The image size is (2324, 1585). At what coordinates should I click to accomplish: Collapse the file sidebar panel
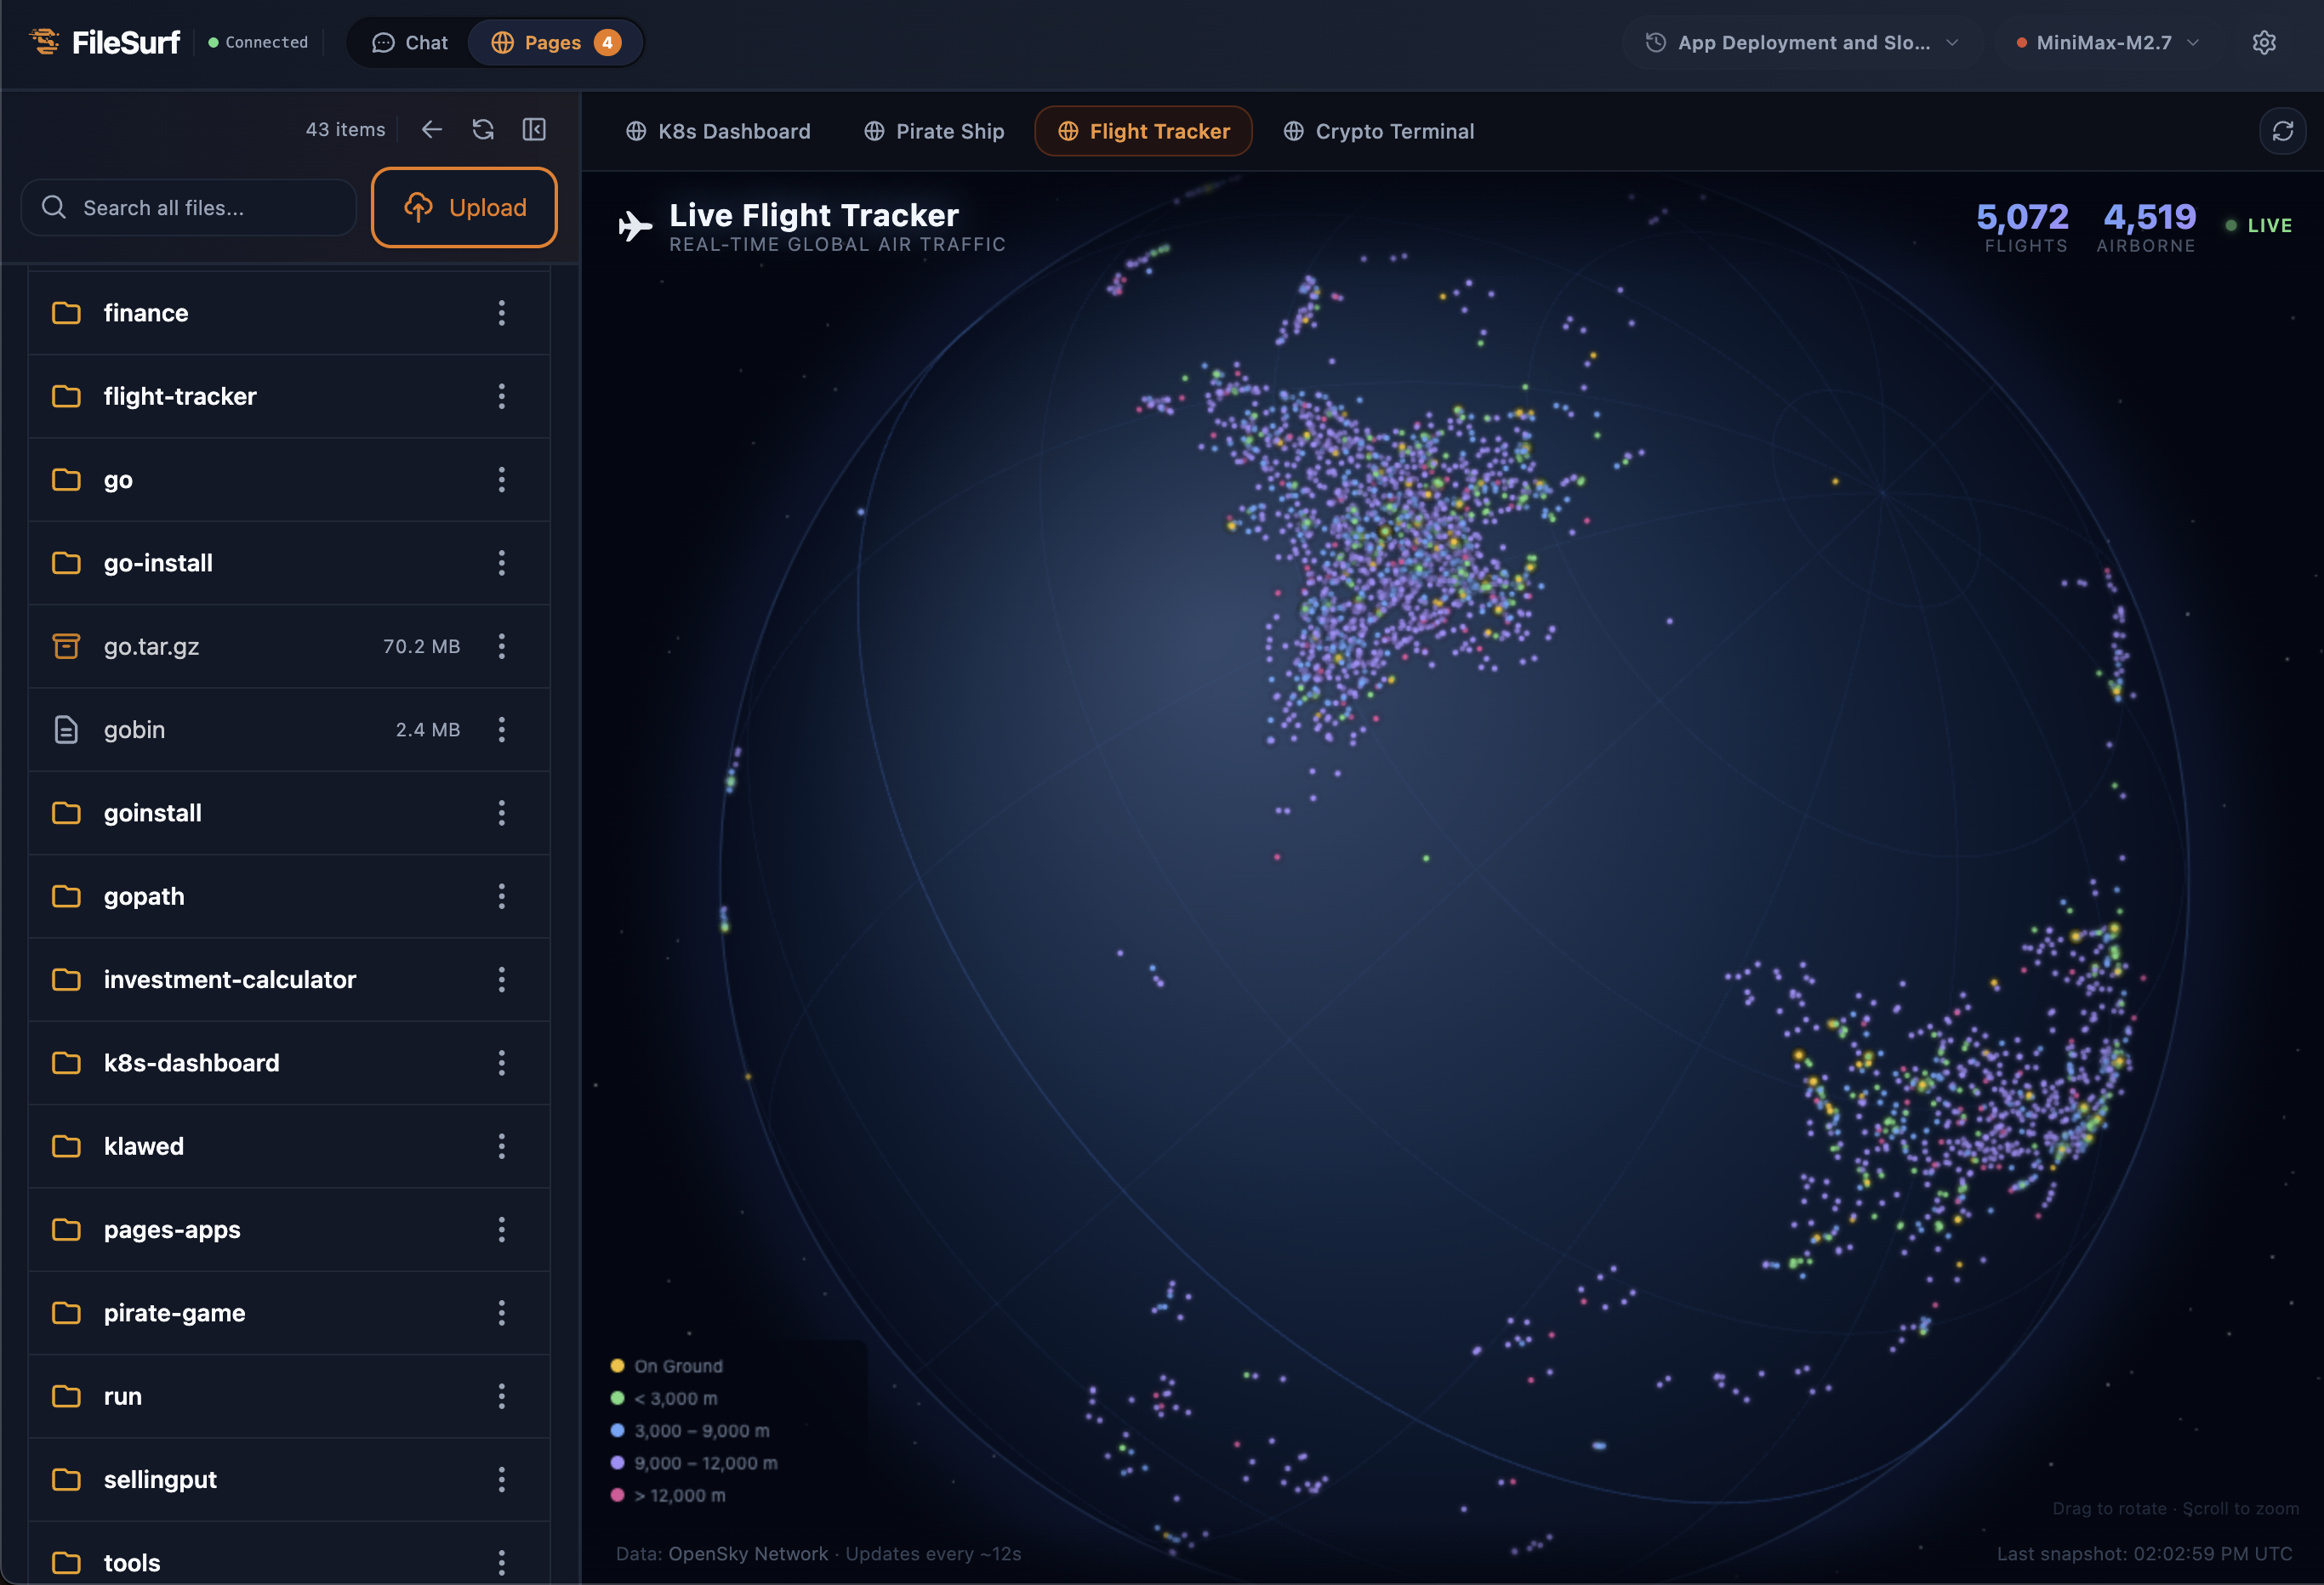coord(534,129)
